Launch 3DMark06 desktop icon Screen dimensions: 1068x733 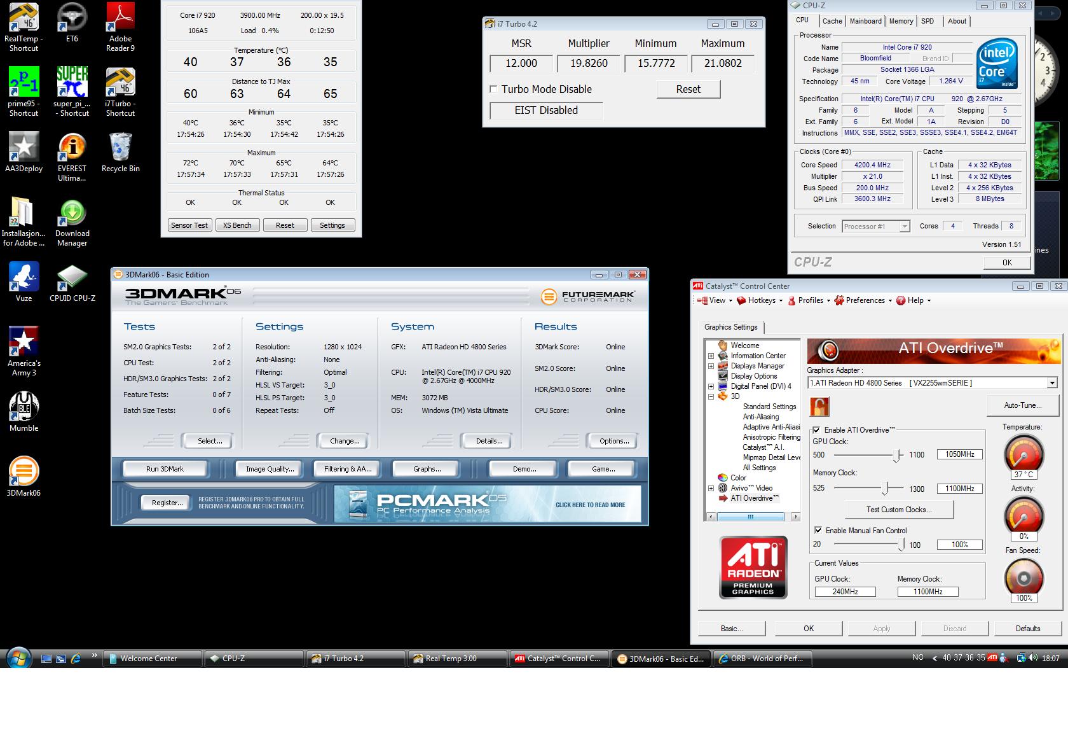click(x=24, y=477)
